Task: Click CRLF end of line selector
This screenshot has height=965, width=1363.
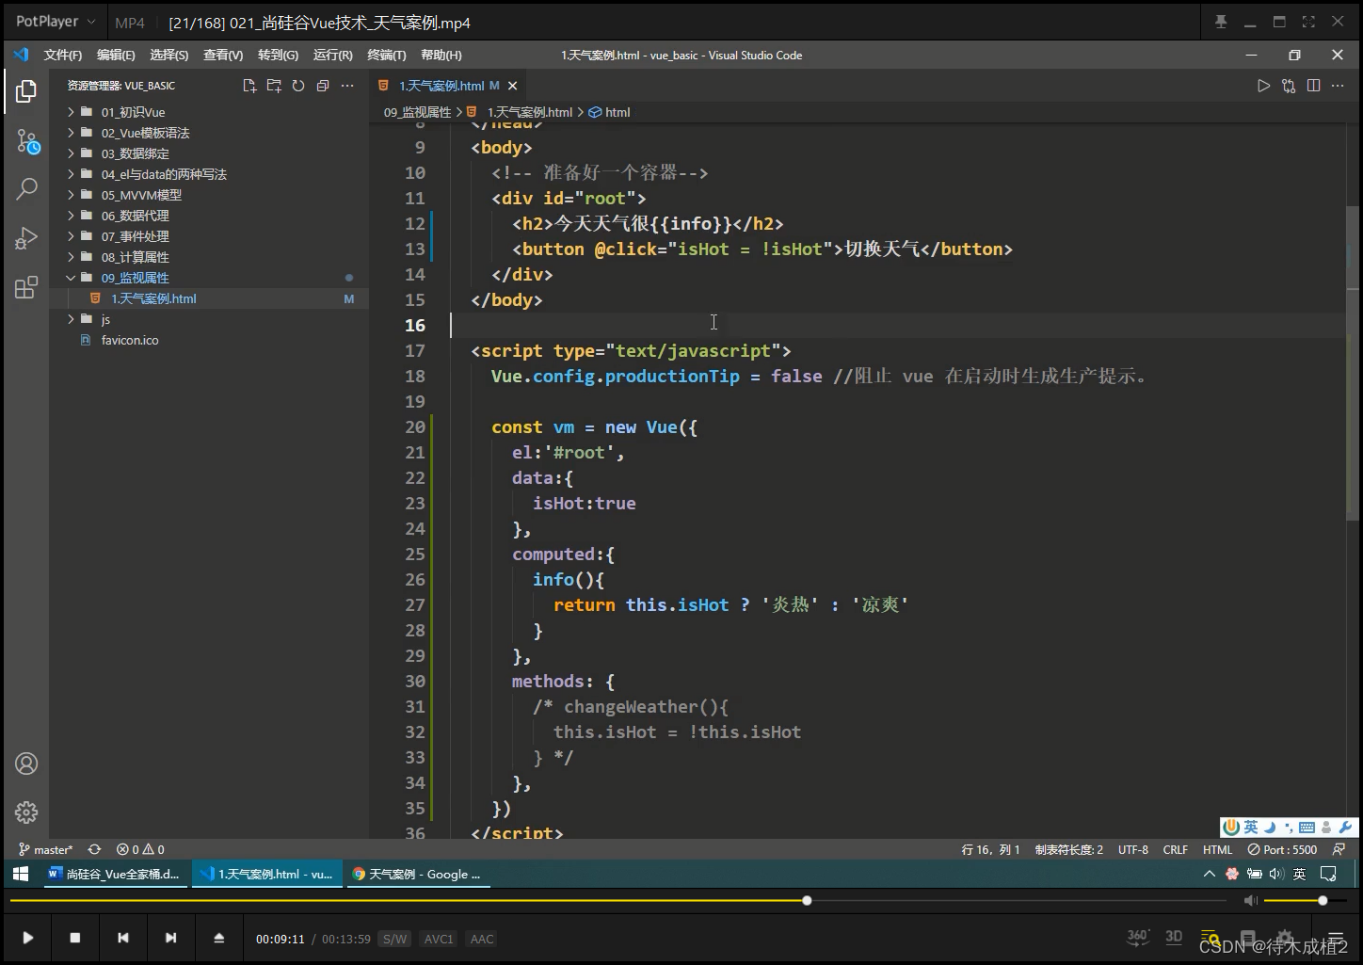Action: [x=1175, y=849]
